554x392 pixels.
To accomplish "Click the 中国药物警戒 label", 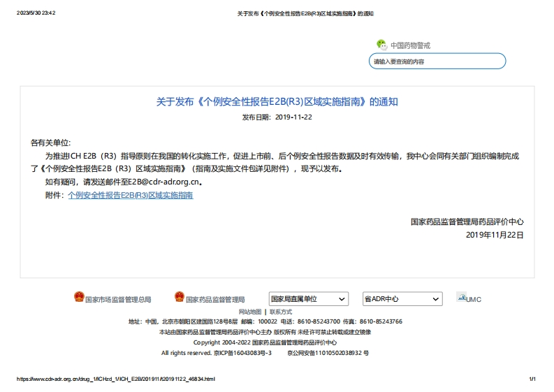I will coord(410,45).
